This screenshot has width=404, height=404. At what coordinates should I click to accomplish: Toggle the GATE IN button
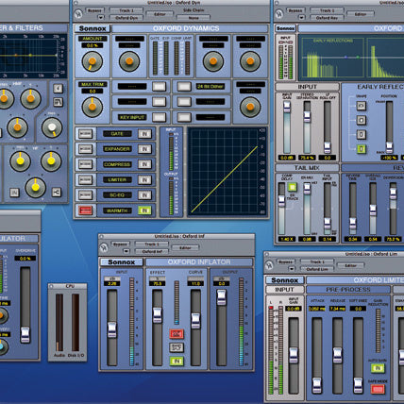tap(144, 134)
